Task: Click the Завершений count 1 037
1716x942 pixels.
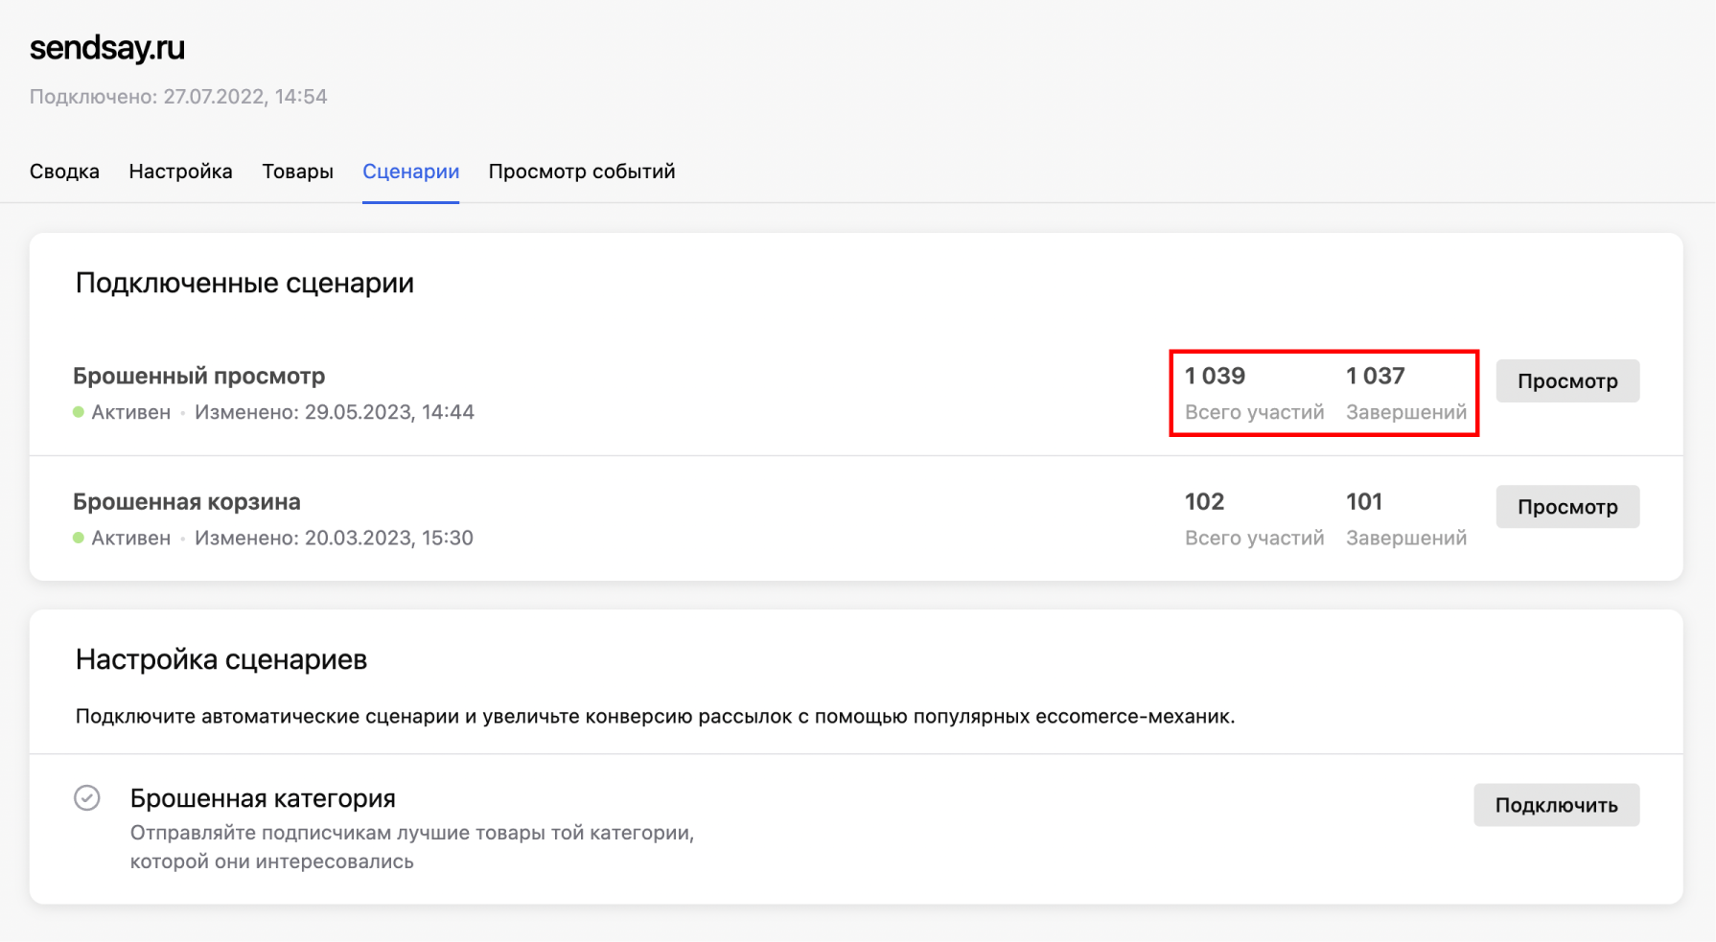Action: [1375, 376]
